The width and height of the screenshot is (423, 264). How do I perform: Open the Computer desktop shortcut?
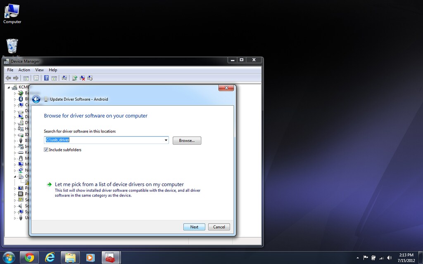[12, 14]
